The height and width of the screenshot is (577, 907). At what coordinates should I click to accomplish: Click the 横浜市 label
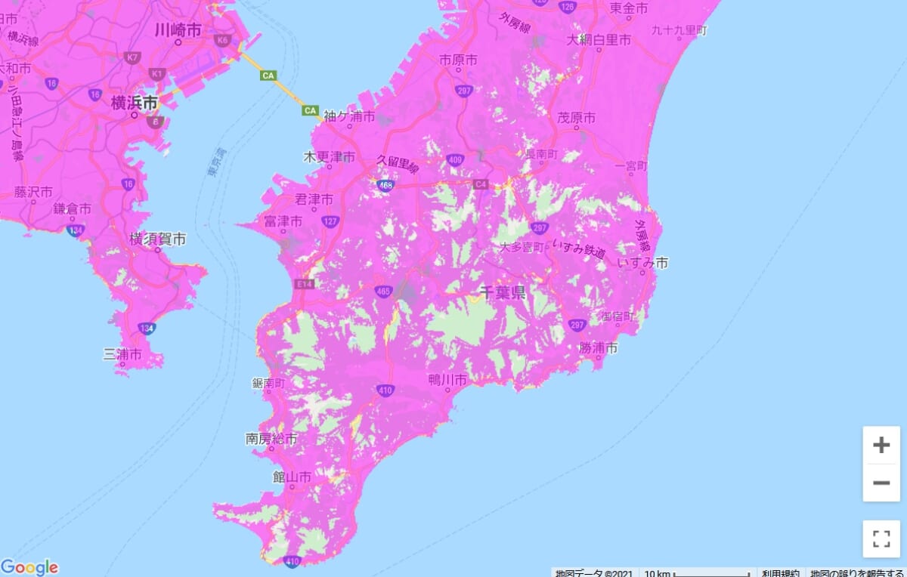coord(135,103)
